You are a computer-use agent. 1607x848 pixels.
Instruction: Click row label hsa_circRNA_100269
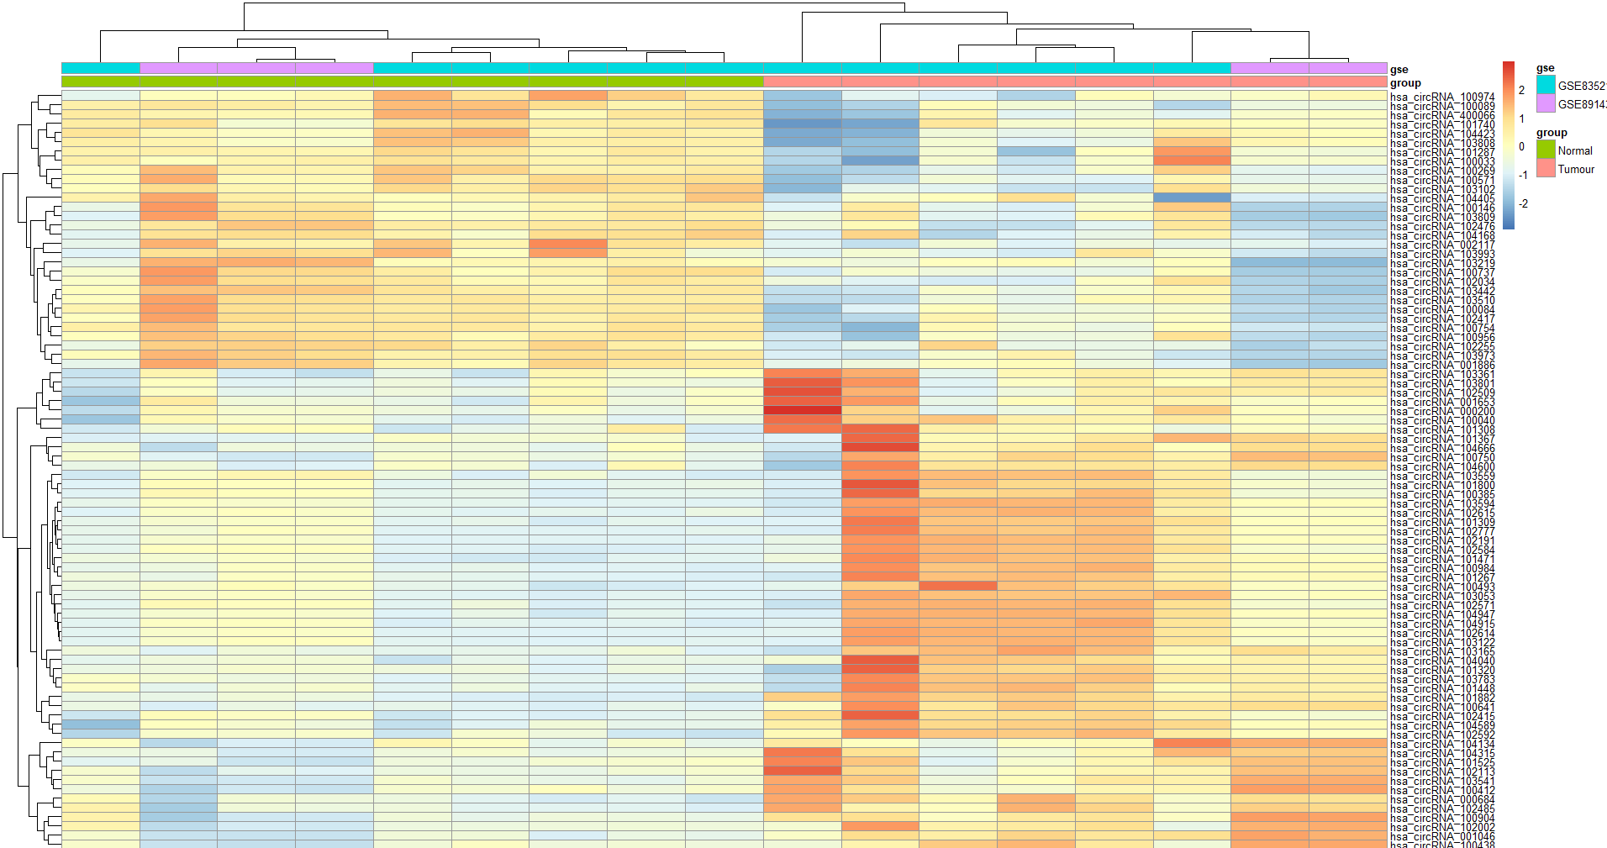1442,171
